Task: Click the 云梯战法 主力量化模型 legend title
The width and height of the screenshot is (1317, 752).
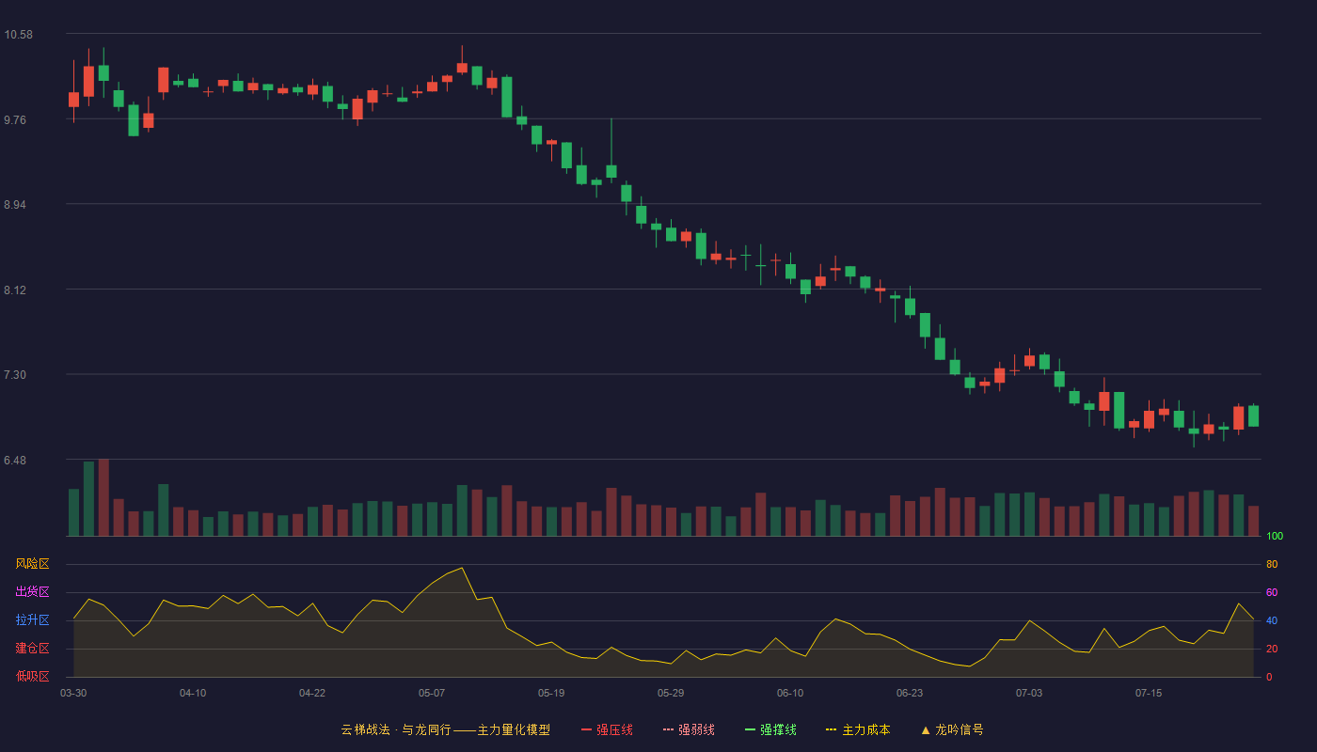Action: pos(445,729)
